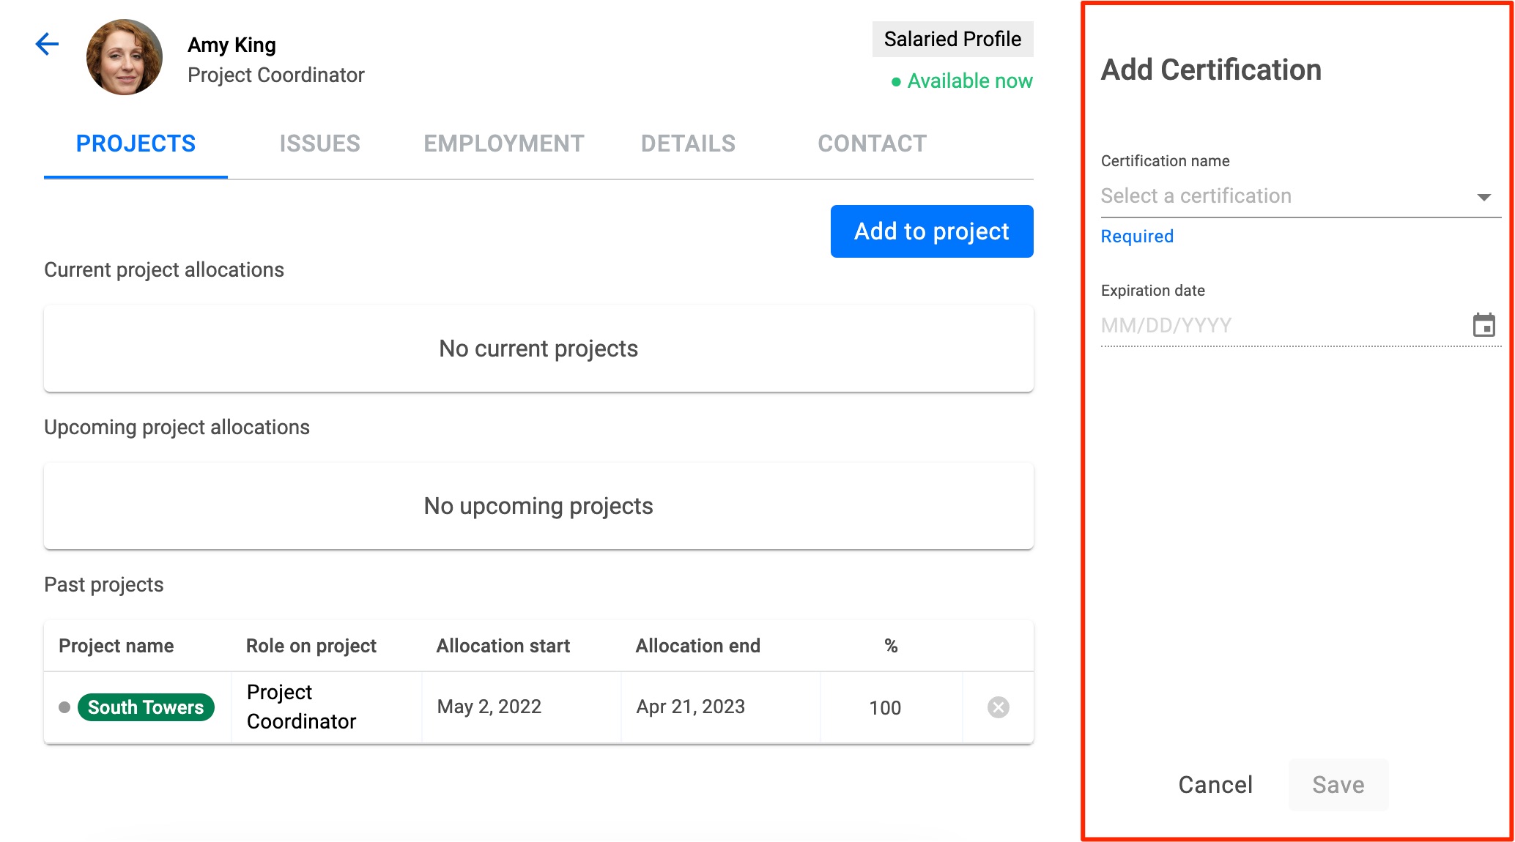Click the Current project allocations heading
The image size is (1515, 842).
pos(164,269)
